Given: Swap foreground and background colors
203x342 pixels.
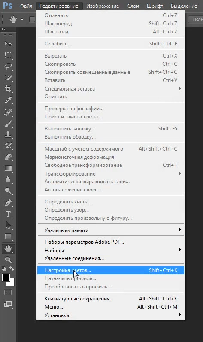Looking at the screenshot, I should tap(12, 269).
